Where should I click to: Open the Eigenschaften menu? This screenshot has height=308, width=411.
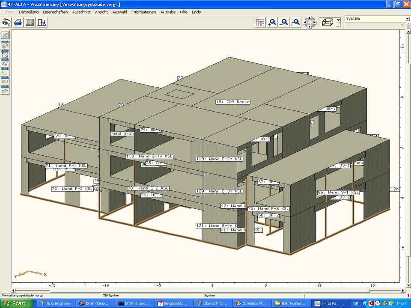55,12
